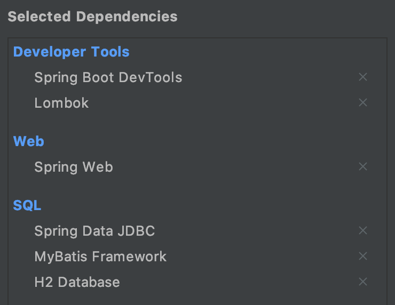Image resolution: width=395 pixels, height=305 pixels.
Task: Remove Spring Data JDBC dependency
Action: click(363, 230)
